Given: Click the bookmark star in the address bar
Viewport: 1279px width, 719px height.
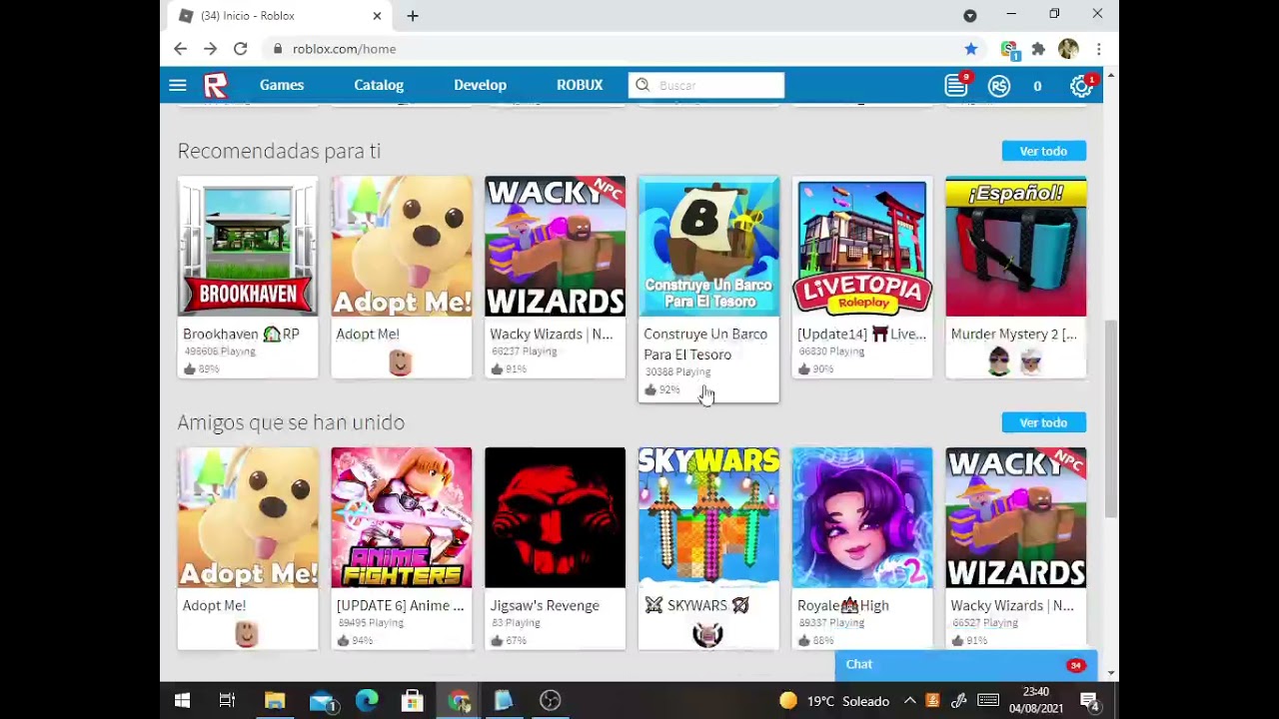Looking at the screenshot, I should click(x=971, y=48).
